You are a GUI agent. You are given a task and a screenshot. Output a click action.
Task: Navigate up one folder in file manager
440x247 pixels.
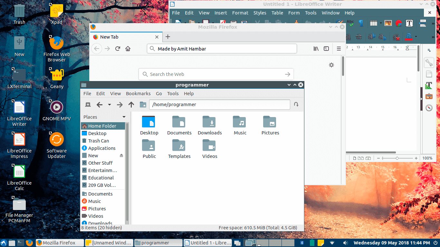coord(132,105)
